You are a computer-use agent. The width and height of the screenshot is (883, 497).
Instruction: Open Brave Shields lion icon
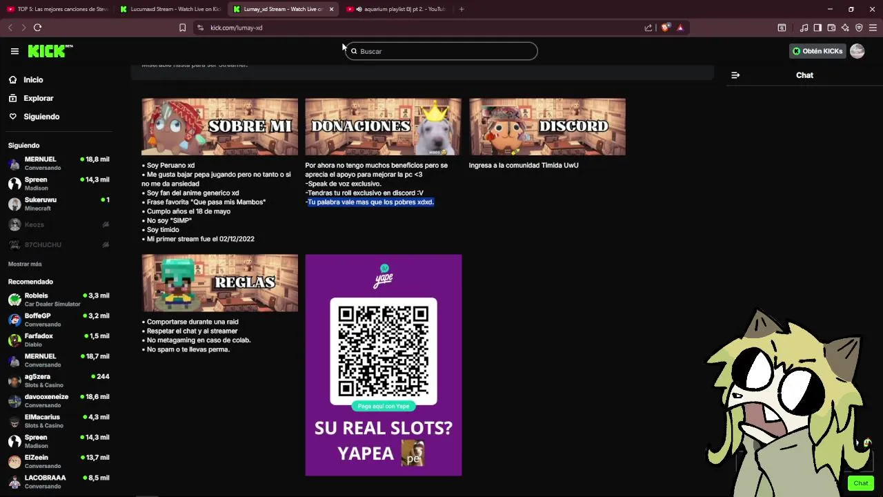(665, 28)
